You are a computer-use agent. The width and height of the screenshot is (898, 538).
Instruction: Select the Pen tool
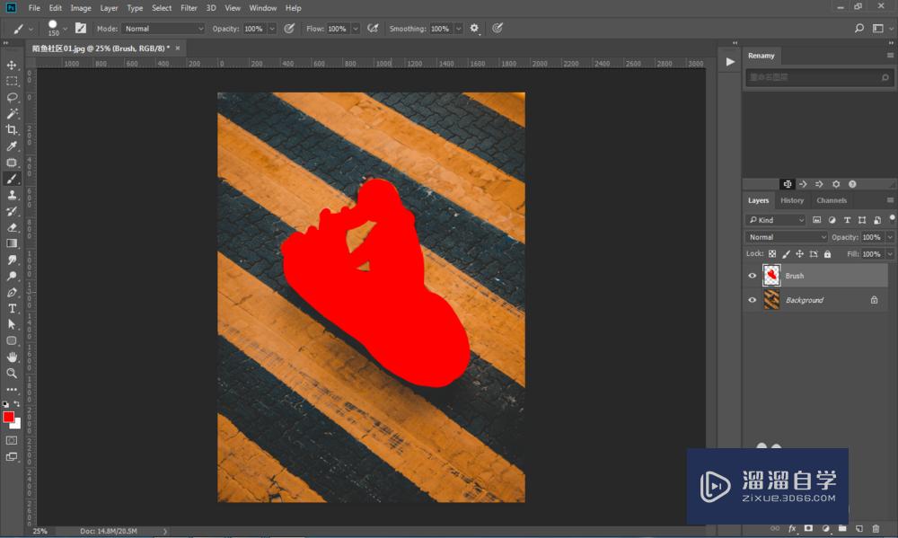click(x=12, y=292)
